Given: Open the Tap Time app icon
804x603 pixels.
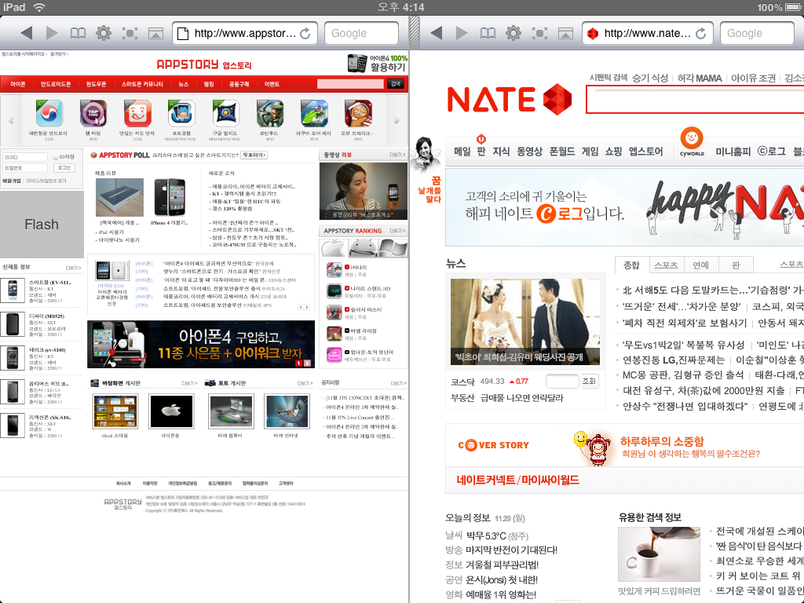Looking at the screenshot, I should click(x=93, y=113).
